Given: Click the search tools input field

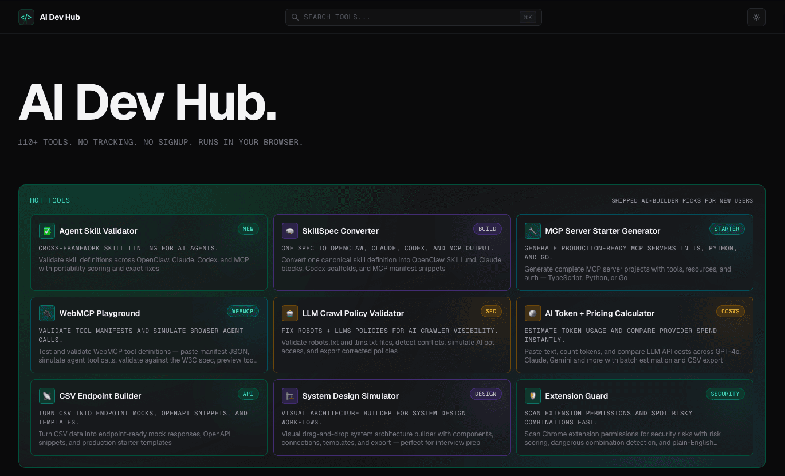Looking at the screenshot, I should [x=401, y=17].
